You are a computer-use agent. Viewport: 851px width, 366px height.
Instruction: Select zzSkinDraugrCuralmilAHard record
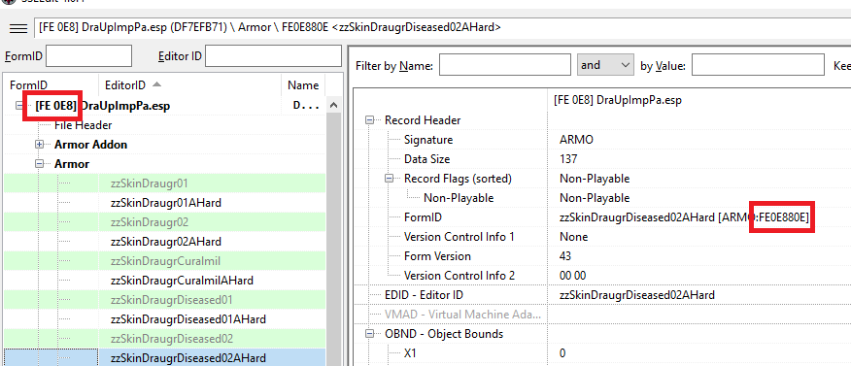[164, 281]
